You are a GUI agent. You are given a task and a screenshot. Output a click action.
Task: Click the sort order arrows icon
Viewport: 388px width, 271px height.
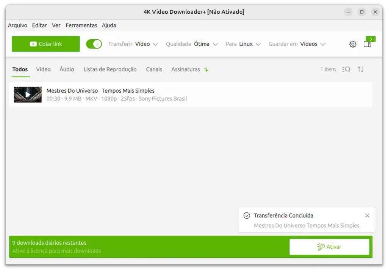(x=361, y=70)
